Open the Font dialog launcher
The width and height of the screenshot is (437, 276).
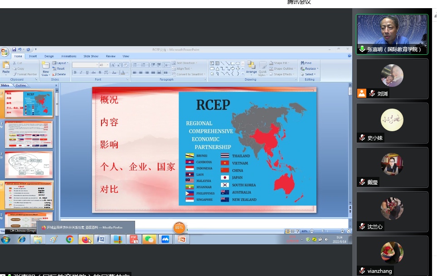128,80
